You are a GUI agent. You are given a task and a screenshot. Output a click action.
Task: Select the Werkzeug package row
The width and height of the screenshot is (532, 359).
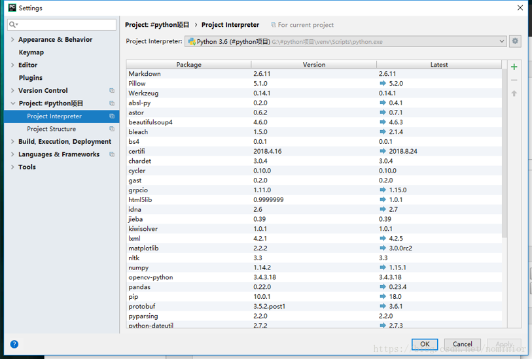[314, 93]
